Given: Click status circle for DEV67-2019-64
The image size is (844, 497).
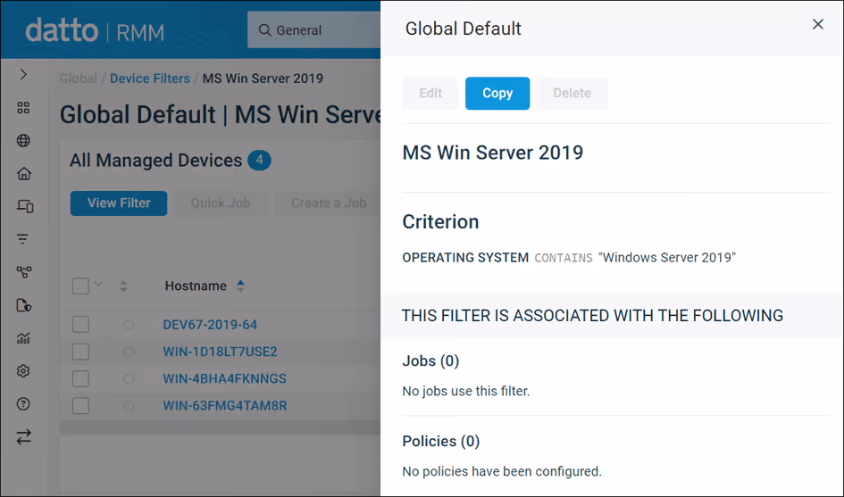Looking at the screenshot, I should click(x=129, y=325).
